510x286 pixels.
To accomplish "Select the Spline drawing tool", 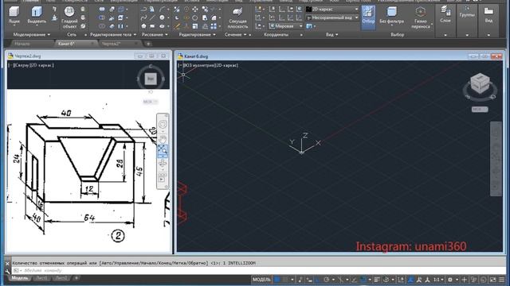I will point(143,17).
